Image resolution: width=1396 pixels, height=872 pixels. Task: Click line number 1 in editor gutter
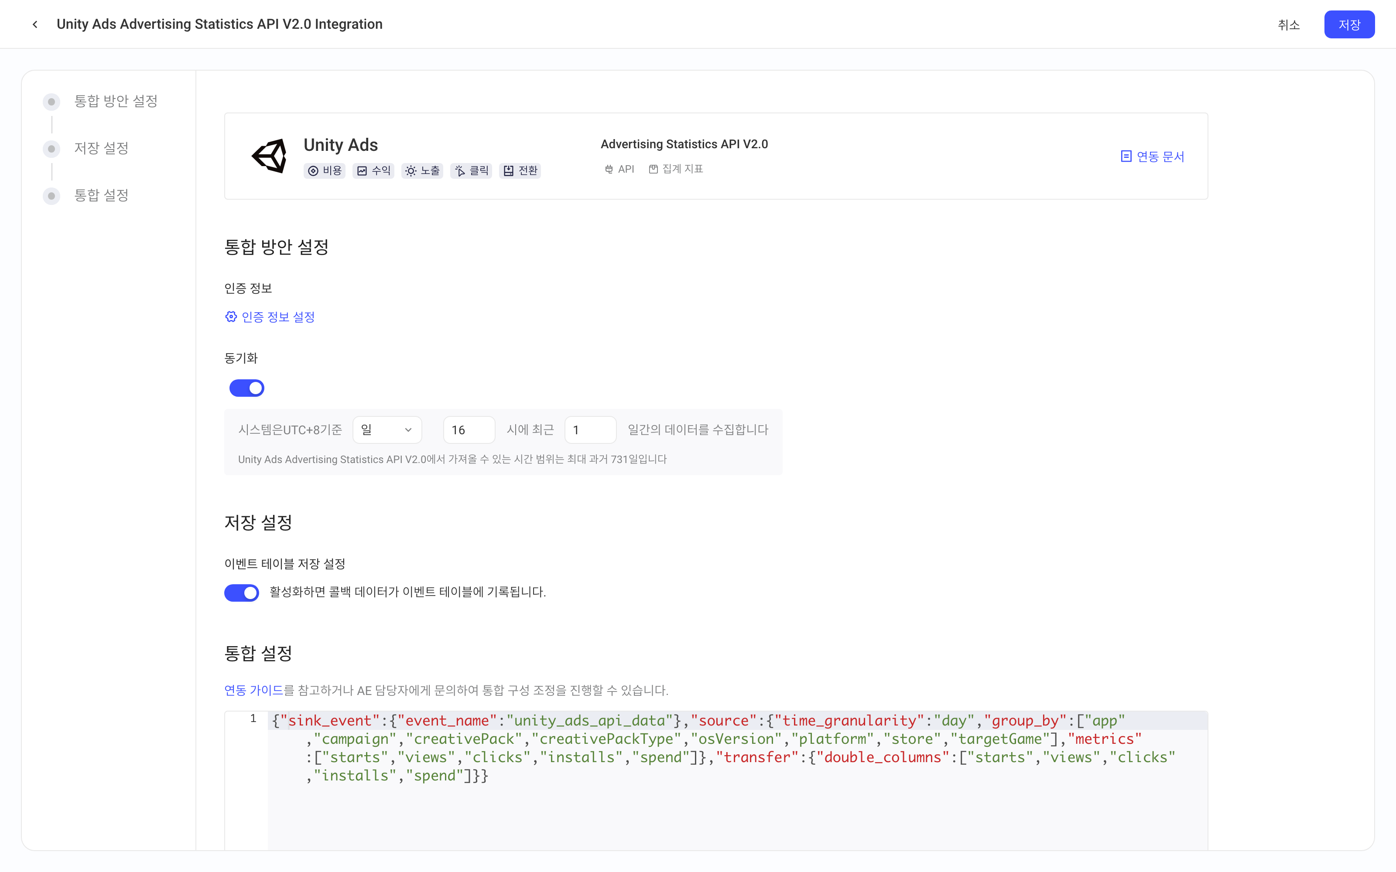pyautogui.click(x=253, y=719)
